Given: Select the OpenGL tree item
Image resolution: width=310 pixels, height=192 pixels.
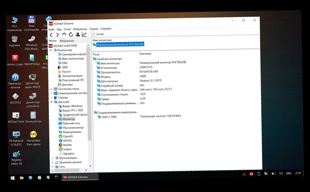Looking at the screenshot, I should point(66,136).
